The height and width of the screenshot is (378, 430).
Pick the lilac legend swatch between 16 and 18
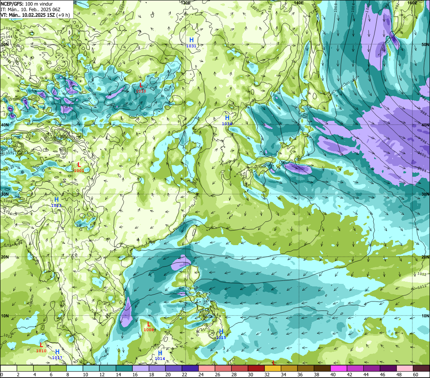pyautogui.click(x=141, y=368)
